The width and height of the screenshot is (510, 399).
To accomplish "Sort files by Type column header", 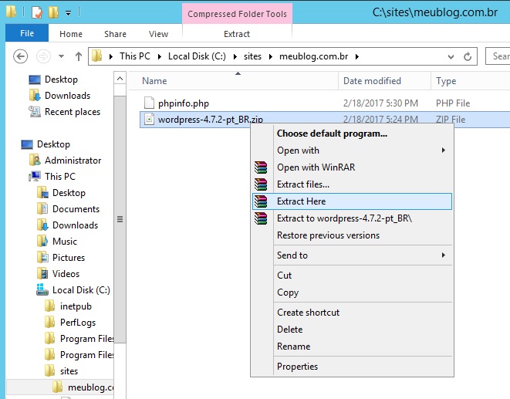I will 471,81.
